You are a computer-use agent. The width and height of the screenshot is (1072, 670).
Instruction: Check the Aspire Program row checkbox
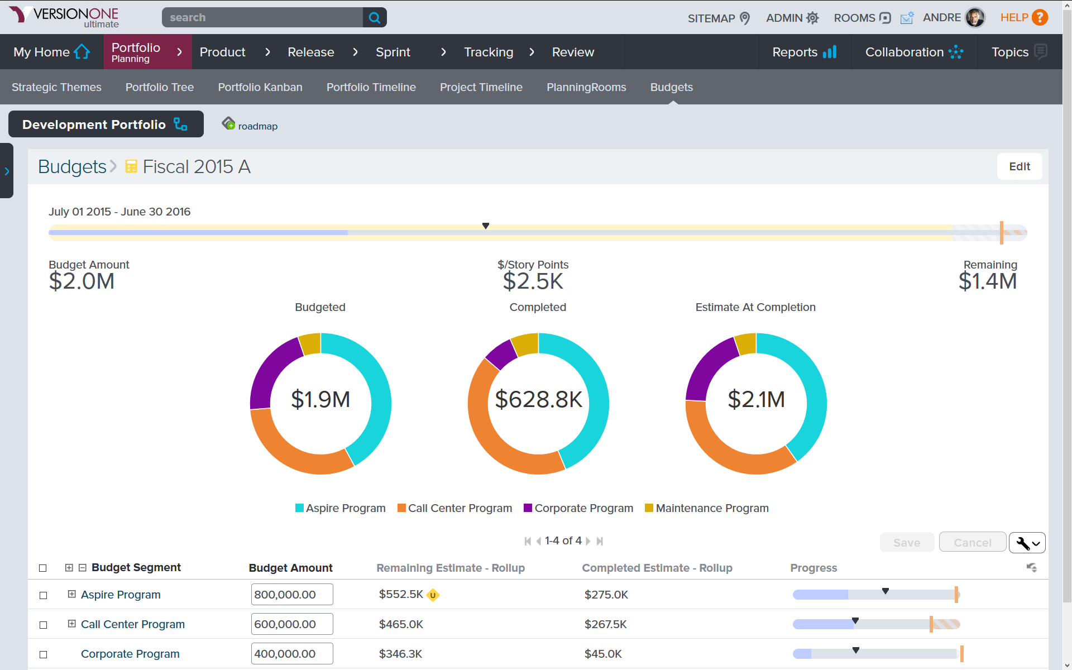pos(43,595)
